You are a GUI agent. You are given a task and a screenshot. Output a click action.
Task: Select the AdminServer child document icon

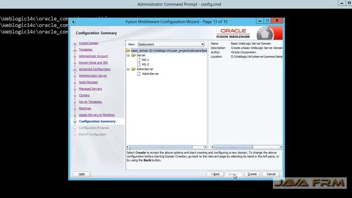(139, 74)
